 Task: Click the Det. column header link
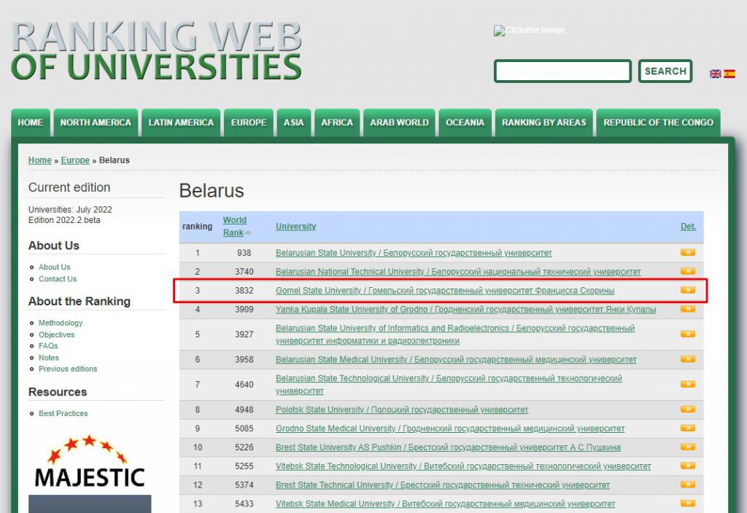pyautogui.click(x=688, y=227)
